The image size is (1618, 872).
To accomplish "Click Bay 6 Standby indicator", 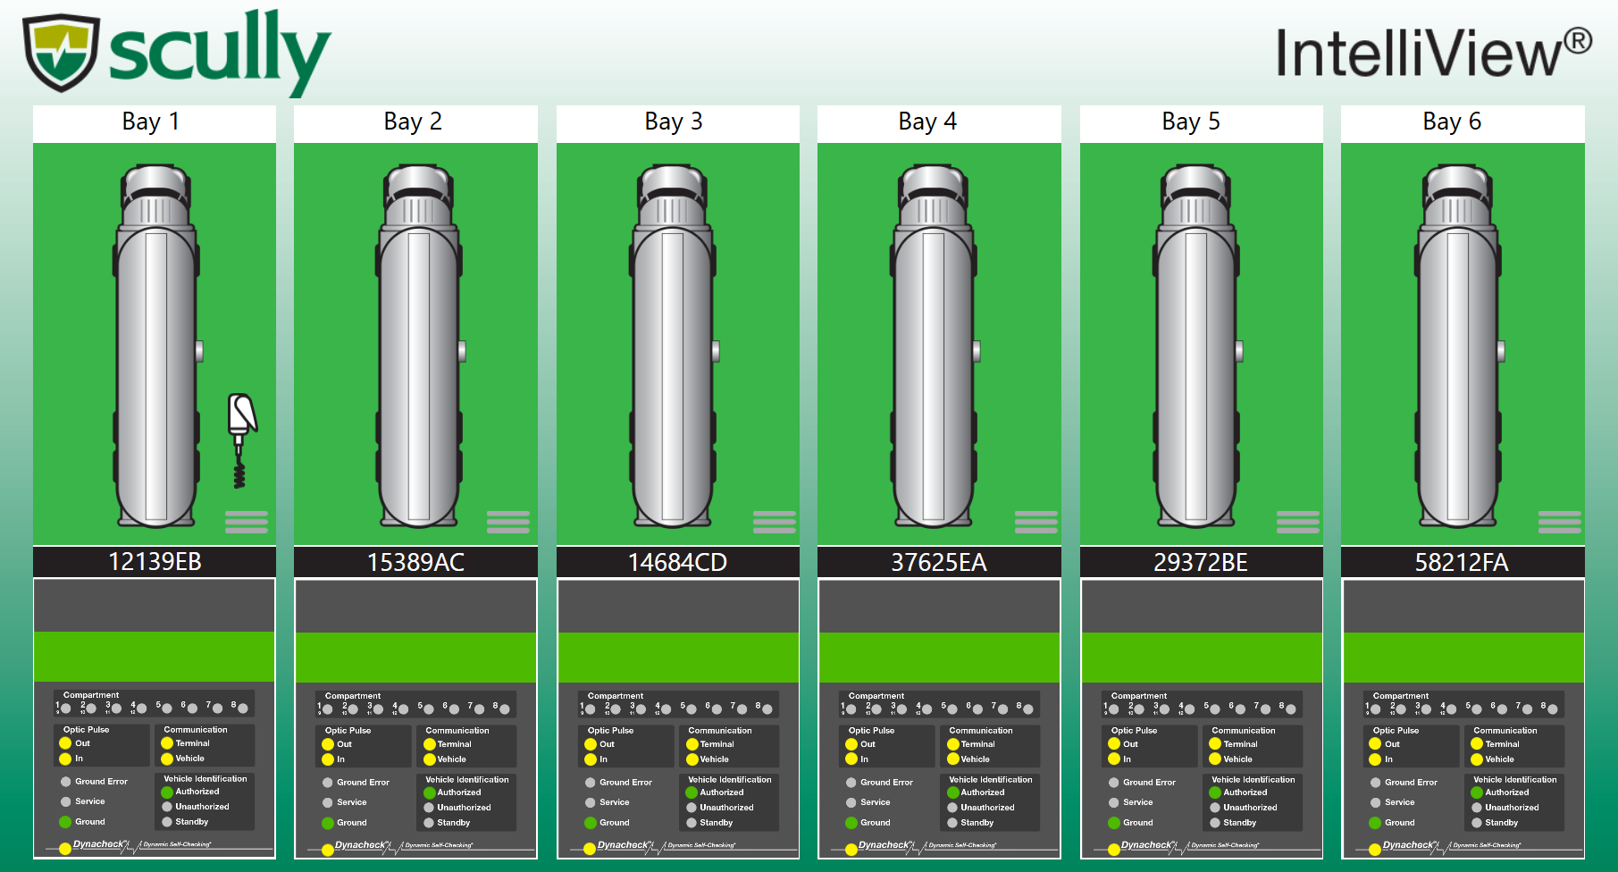I will [1477, 823].
